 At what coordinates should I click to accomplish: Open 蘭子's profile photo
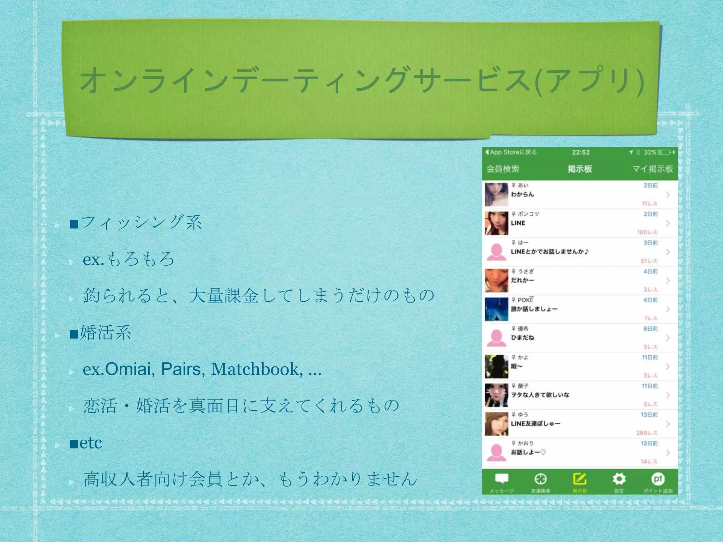(x=496, y=395)
